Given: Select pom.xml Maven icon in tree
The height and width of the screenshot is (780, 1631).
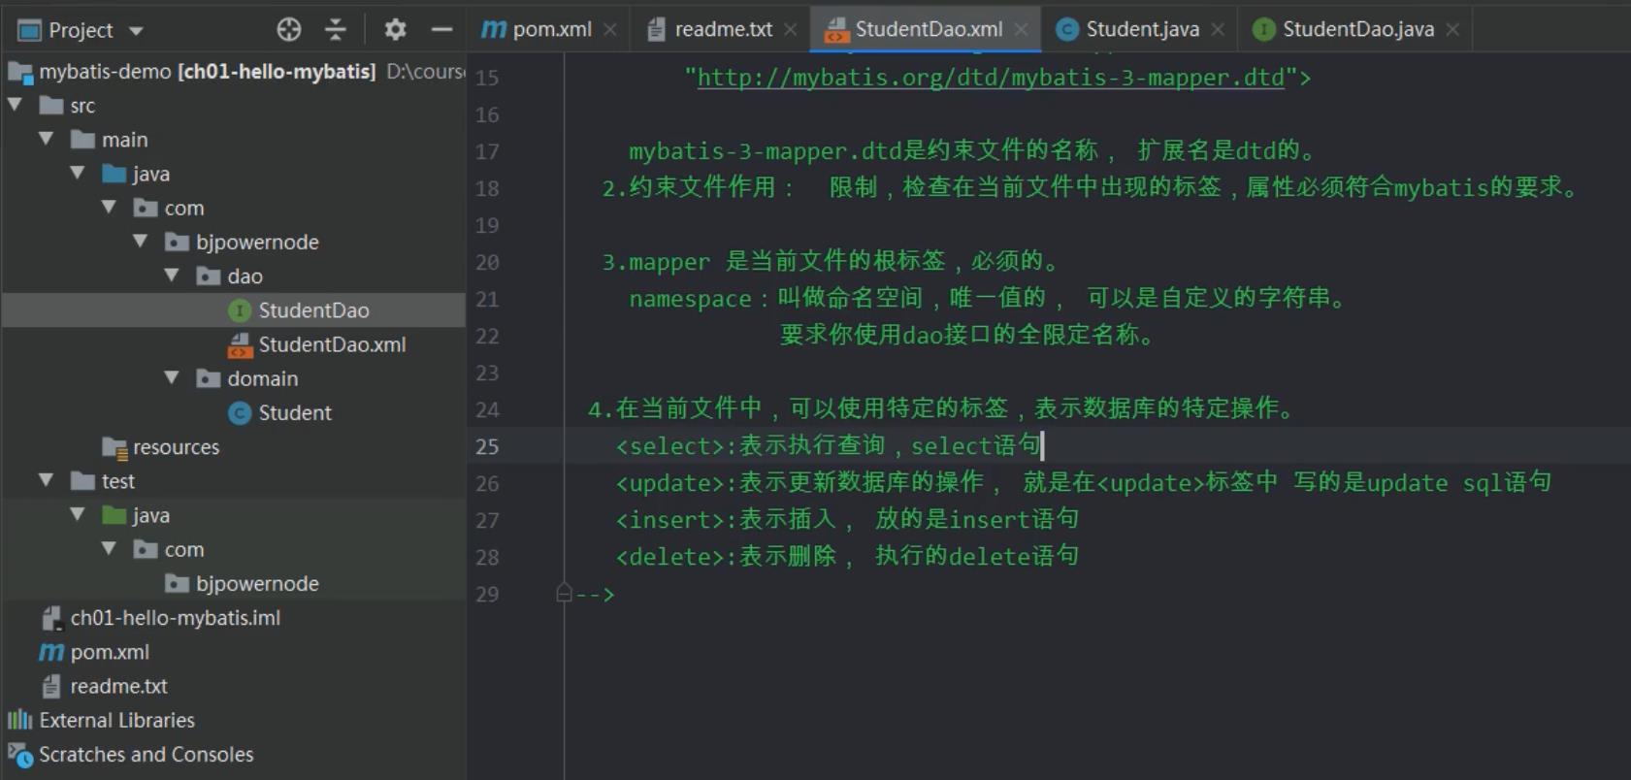Looking at the screenshot, I should [x=51, y=652].
